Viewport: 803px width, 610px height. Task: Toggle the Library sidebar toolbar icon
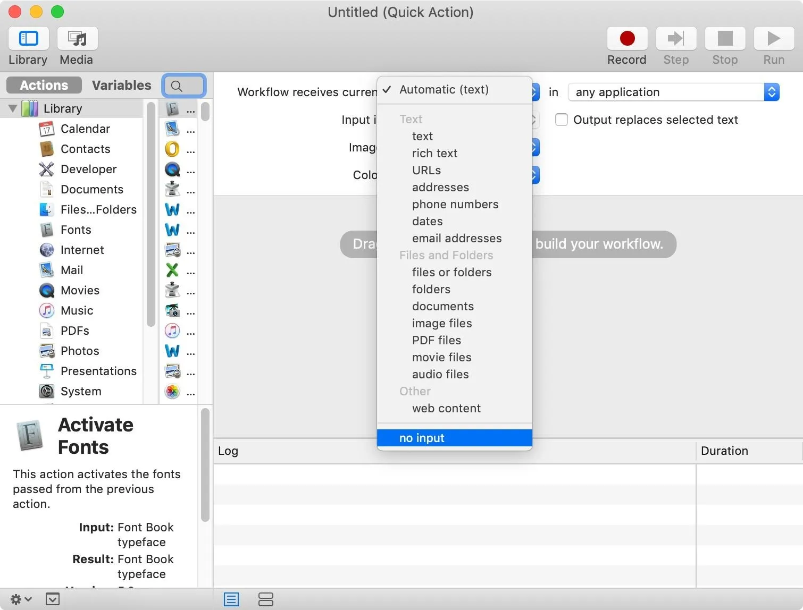[x=29, y=39]
